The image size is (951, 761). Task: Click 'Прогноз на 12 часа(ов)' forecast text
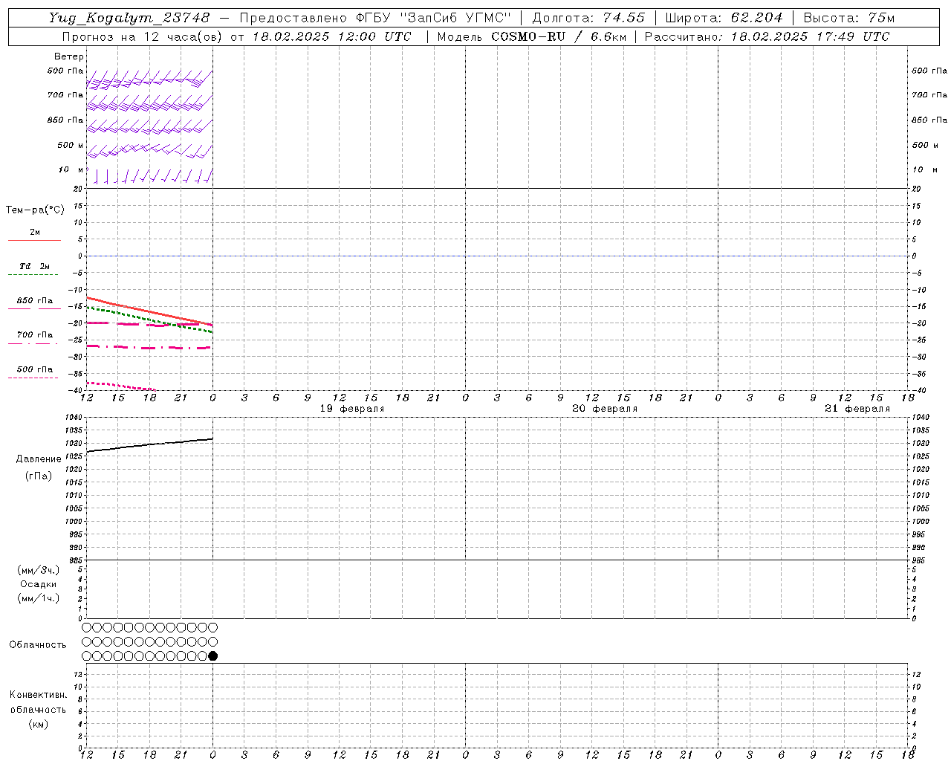[x=141, y=36]
